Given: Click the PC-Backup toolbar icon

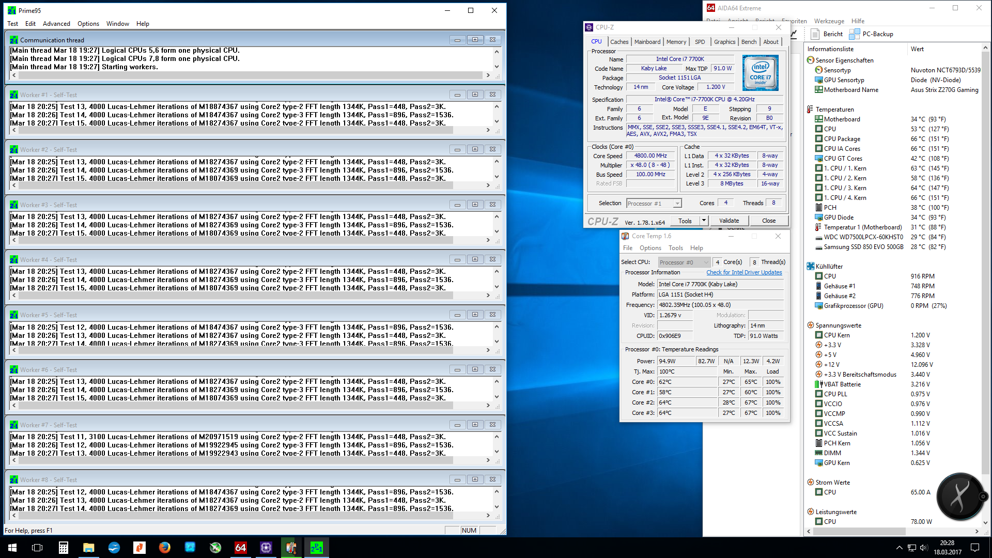Looking at the screenshot, I should tap(855, 34).
